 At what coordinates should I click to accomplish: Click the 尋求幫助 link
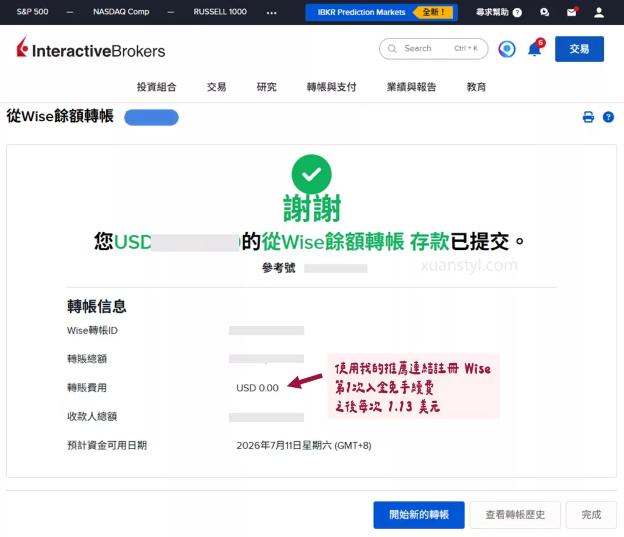point(492,12)
